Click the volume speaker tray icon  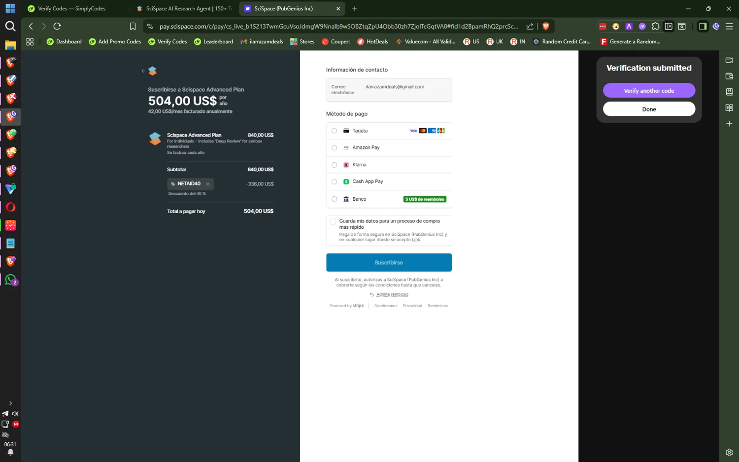[15, 414]
